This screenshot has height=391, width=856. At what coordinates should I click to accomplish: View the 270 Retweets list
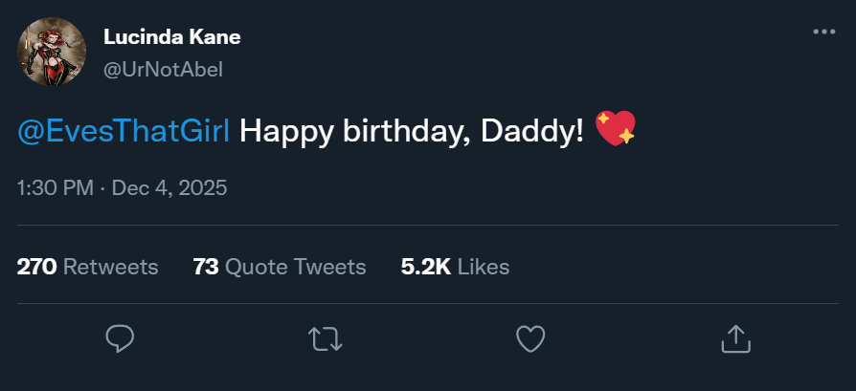[x=87, y=267]
